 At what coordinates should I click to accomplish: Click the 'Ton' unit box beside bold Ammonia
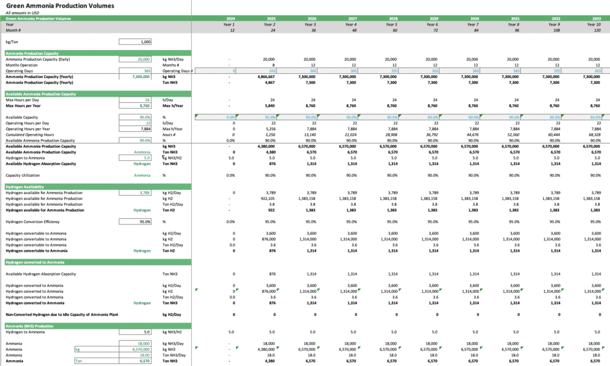point(97,361)
